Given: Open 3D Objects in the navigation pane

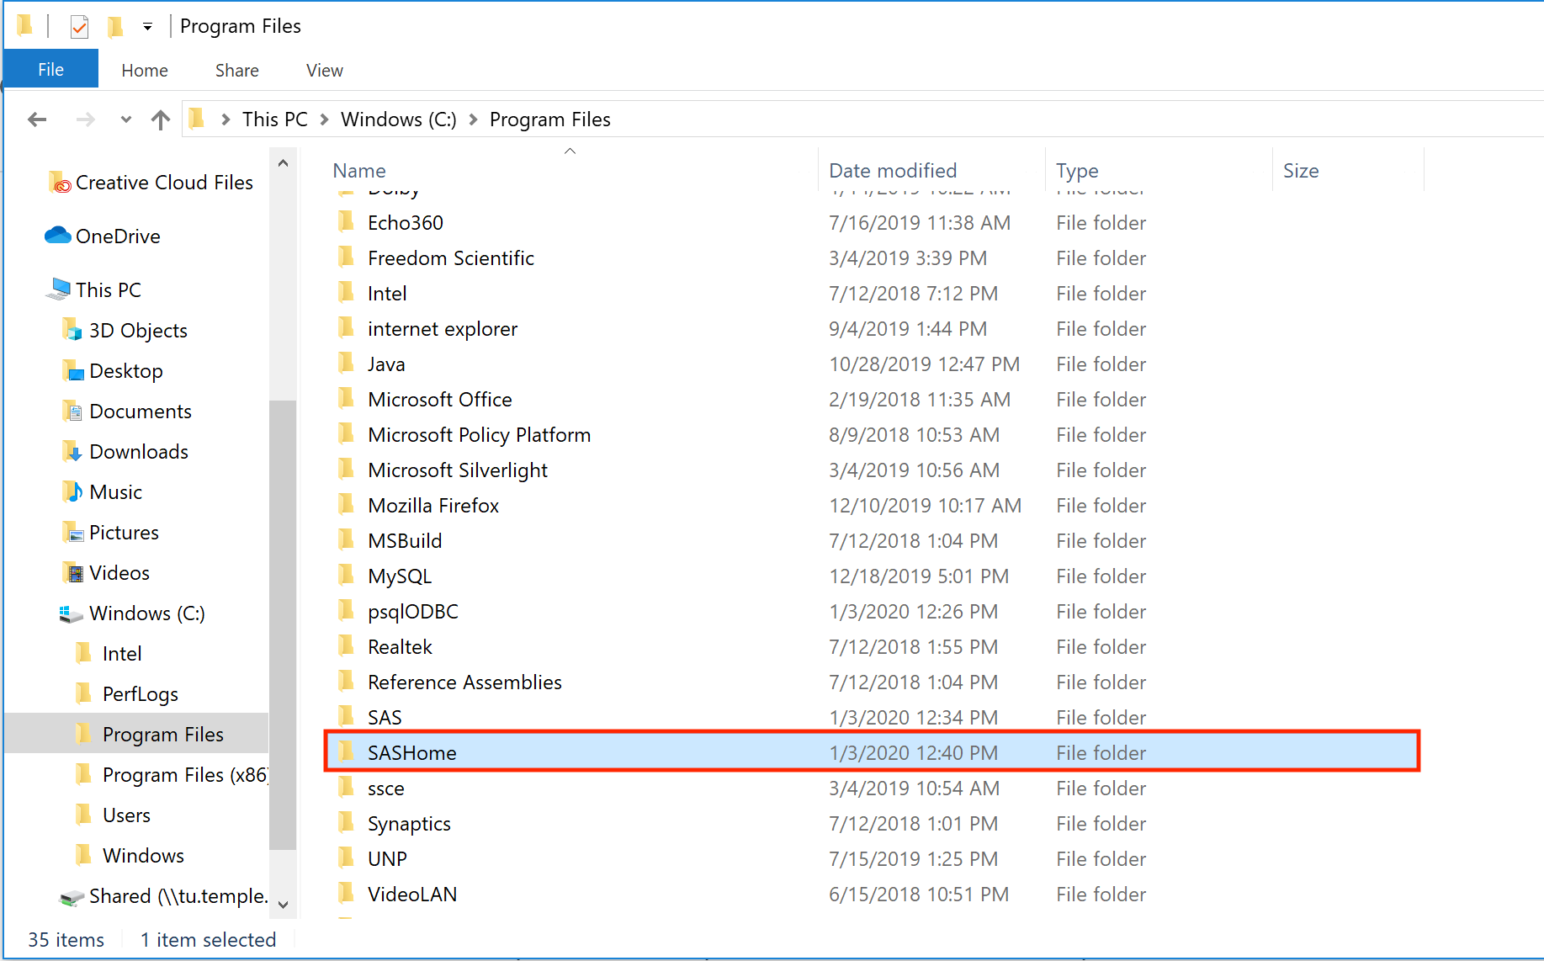Looking at the screenshot, I should 125,331.
